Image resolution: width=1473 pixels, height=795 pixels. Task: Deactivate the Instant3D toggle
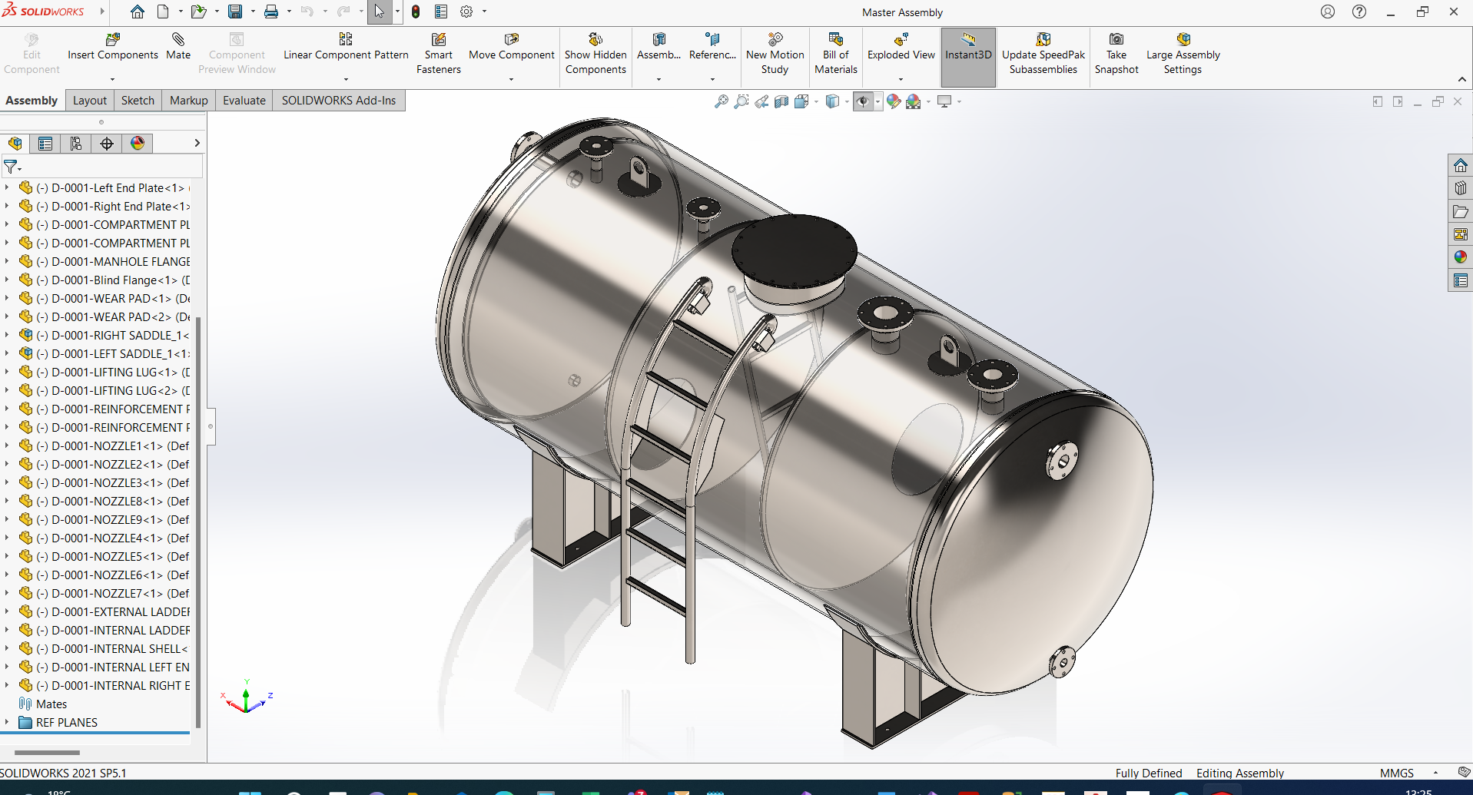[x=967, y=50]
